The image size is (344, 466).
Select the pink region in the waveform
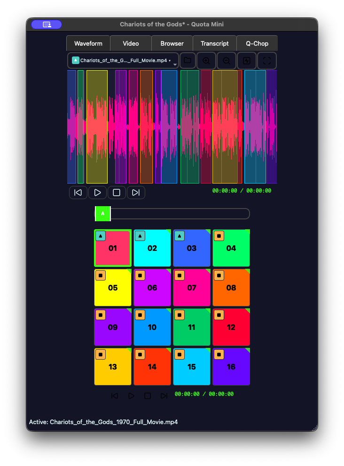coord(133,127)
